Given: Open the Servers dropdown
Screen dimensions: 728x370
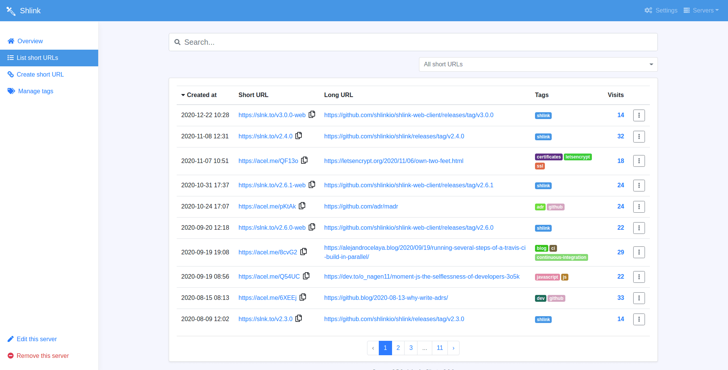Looking at the screenshot, I should point(701,10).
